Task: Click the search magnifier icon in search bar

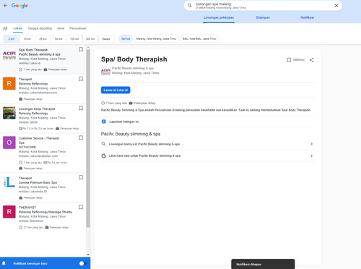Action: [190, 6]
